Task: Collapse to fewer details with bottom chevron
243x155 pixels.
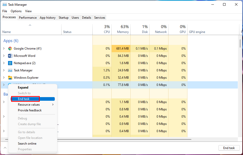Action: click(5, 148)
